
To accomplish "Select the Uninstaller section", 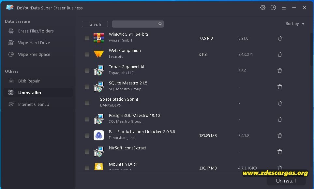I will click(38, 93).
